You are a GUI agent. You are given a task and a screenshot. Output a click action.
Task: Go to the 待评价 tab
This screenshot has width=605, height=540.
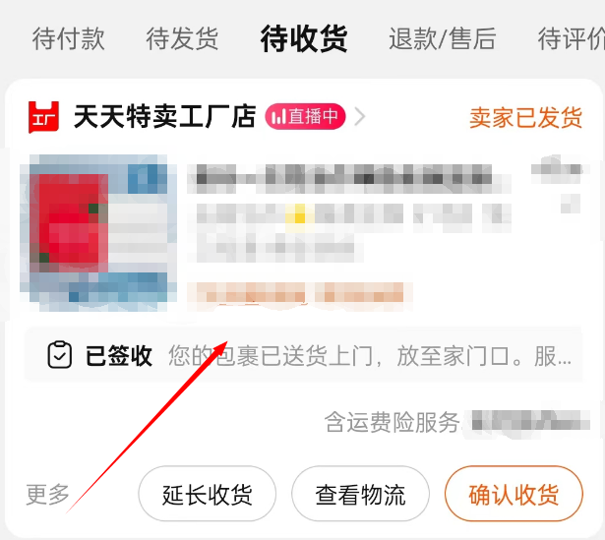tap(571, 38)
